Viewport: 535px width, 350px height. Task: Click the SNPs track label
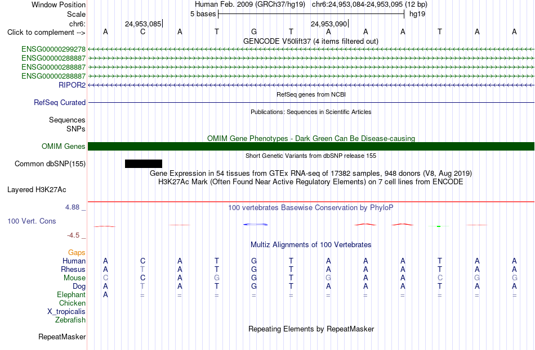point(76,129)
